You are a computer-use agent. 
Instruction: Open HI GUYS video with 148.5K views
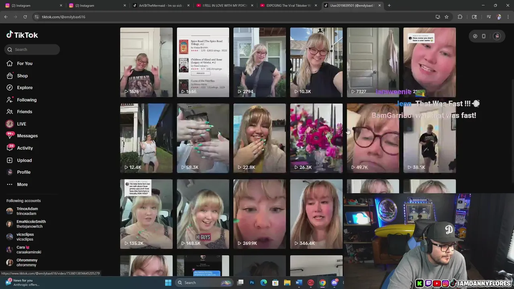(x=203, y=214)
